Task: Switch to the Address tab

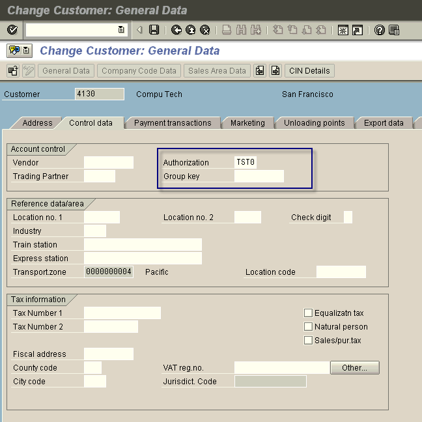Action: click(37, 123)
